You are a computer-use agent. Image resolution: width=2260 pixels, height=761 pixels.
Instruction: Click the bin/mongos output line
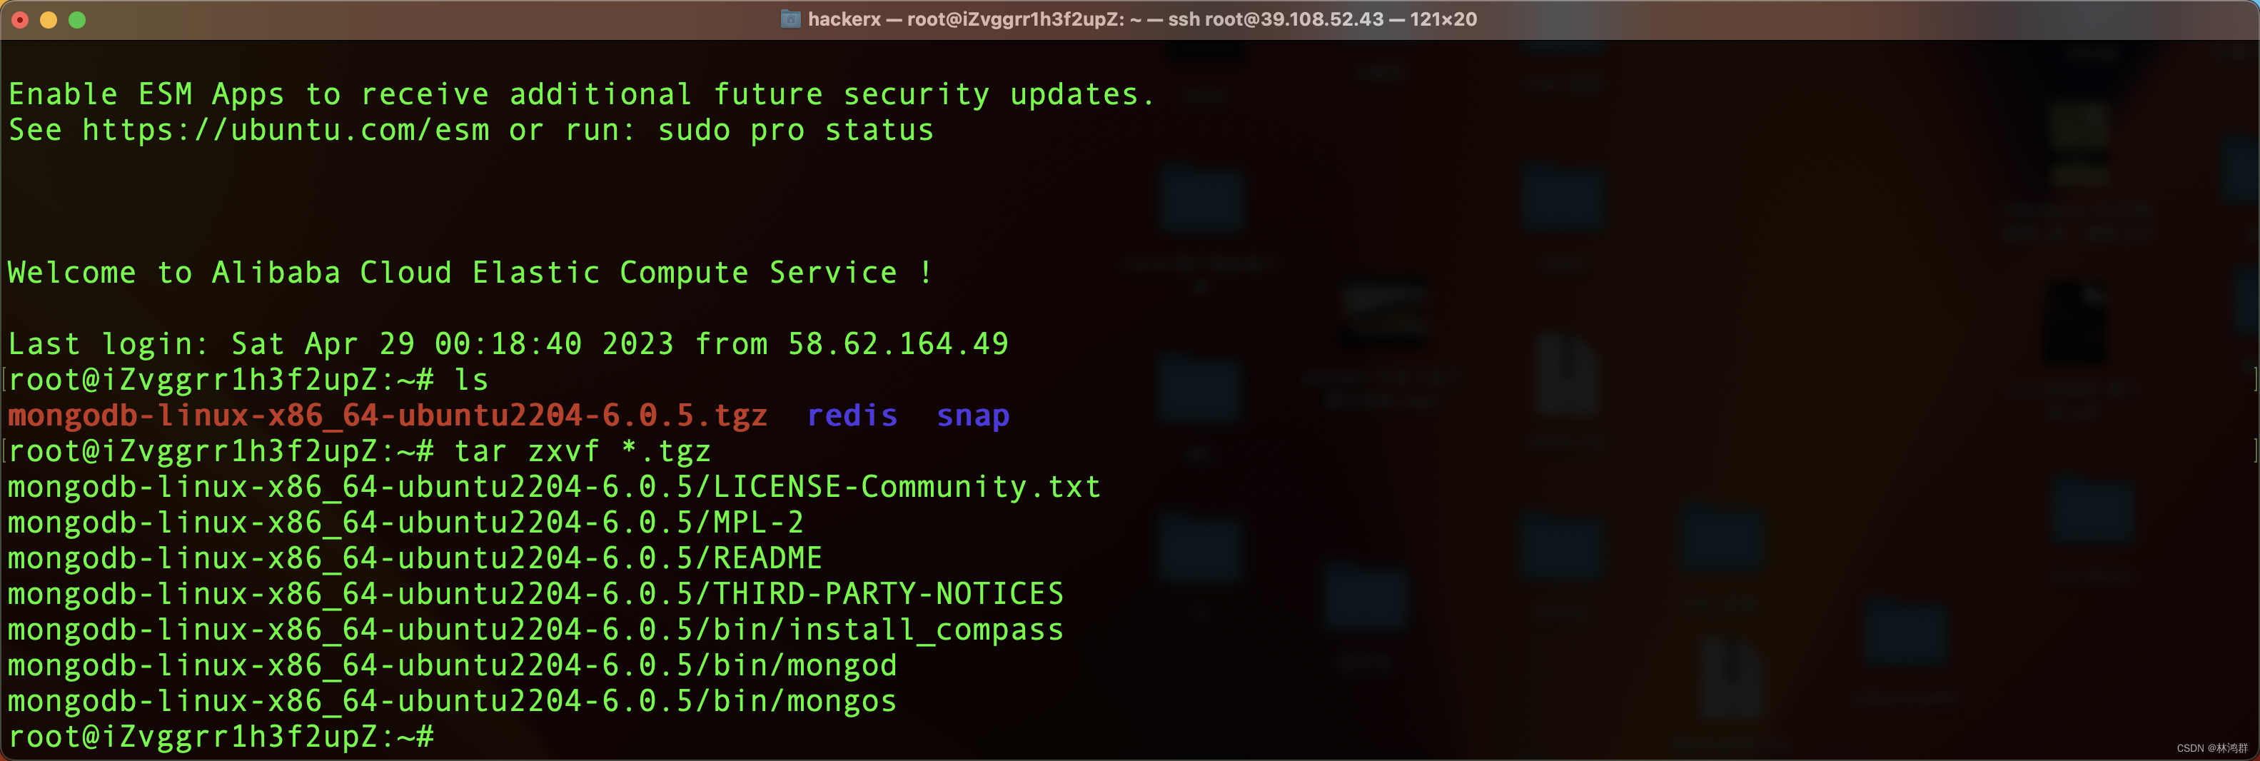pyautogui.click(x=453, y=701)
